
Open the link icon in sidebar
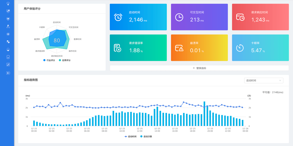[x=8, y=65]
